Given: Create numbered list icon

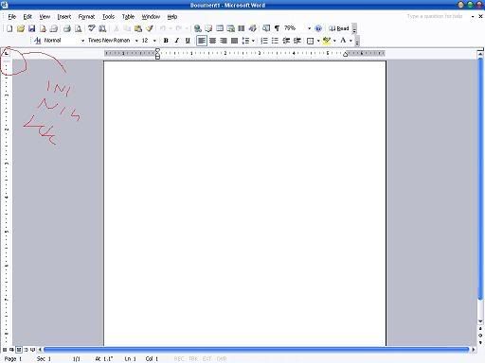Looking at the screenshot, I should point(264,41).
